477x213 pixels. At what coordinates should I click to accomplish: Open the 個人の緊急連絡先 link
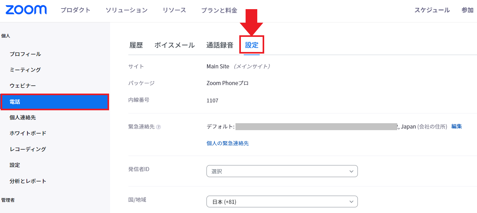[228, 143]
